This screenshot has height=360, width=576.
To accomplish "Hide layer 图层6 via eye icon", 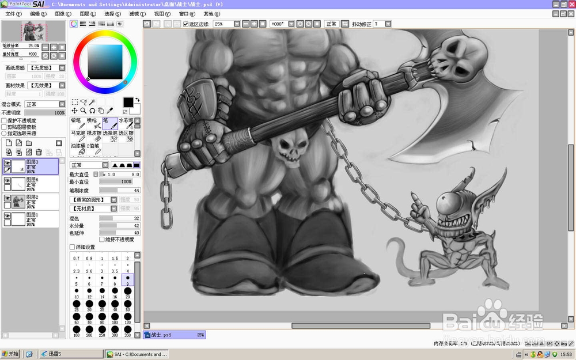I will point(7,180).
